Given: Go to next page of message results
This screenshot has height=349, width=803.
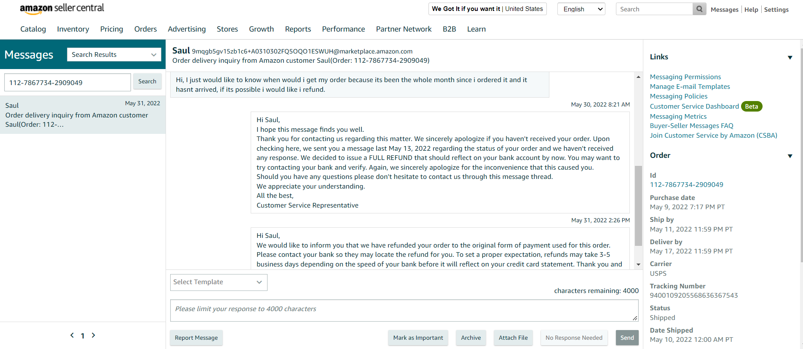Looking at the screenshot, I should [x=94, y=335].
